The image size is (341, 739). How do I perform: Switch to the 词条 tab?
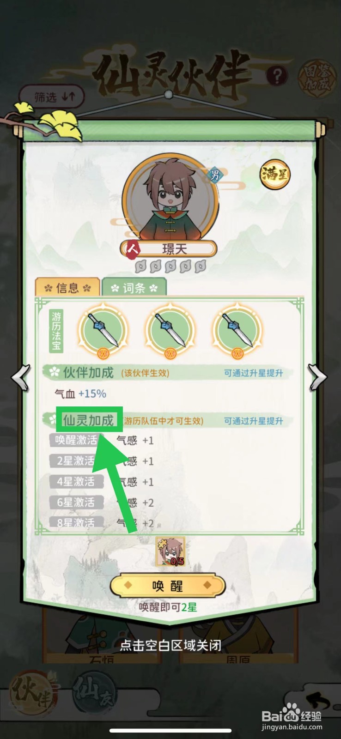(134, 287)
